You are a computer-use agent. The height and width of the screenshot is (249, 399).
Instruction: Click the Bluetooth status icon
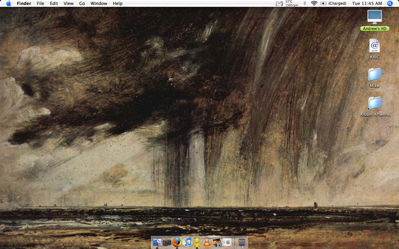pos(304,3)
